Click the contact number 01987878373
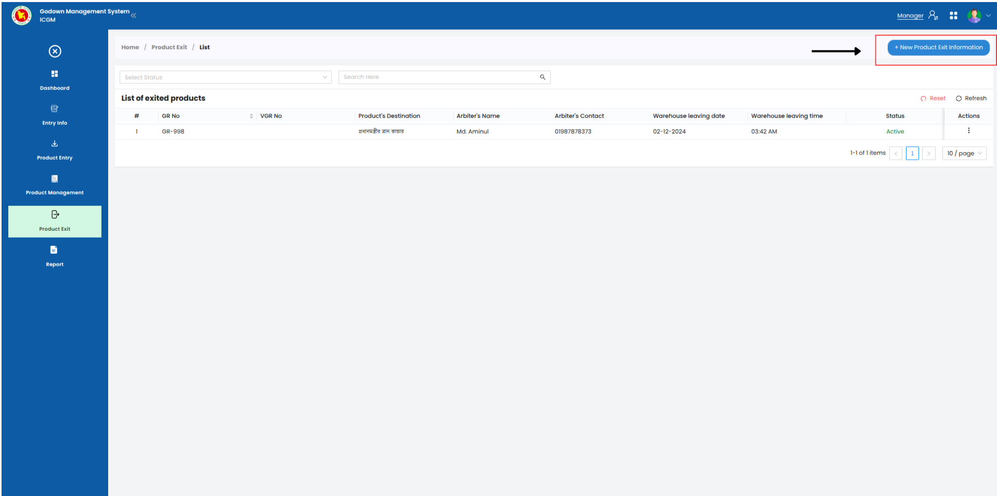 click(573, 132)
